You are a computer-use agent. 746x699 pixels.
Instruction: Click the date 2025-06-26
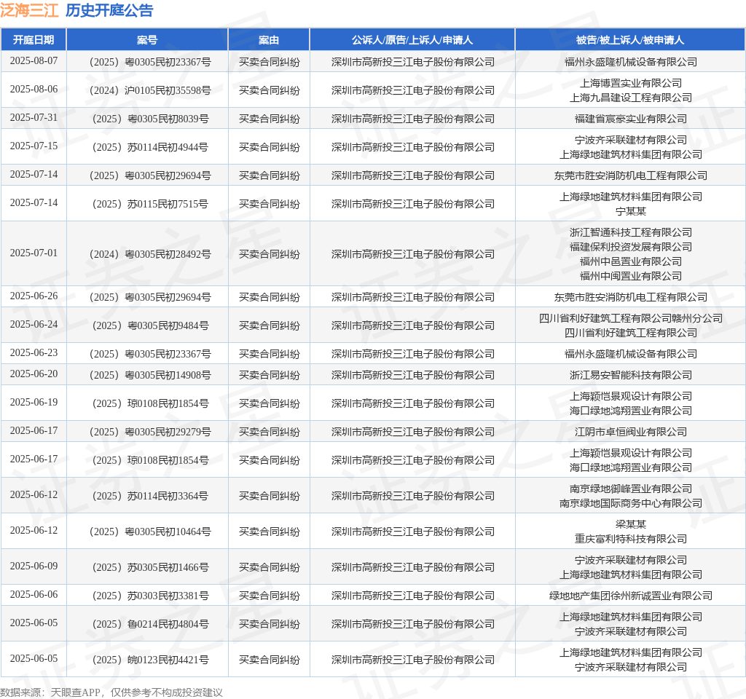coord(34,296)
